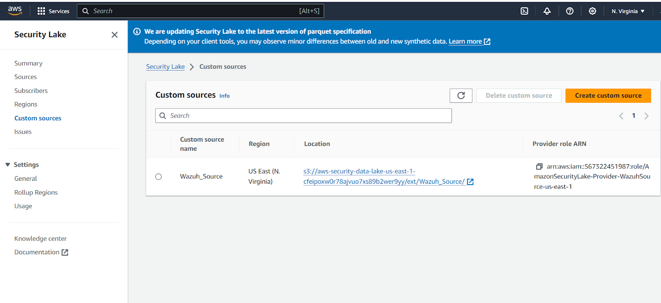Viewport: 661px width, 303px height.
Task: Open the Info link beside Custom sources
Action: click(x=224, y=96)
